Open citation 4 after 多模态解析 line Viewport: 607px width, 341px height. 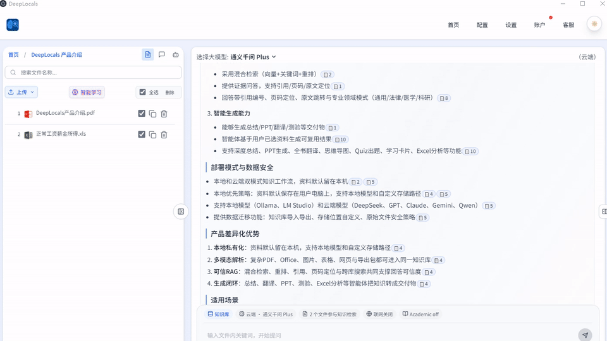438,260
